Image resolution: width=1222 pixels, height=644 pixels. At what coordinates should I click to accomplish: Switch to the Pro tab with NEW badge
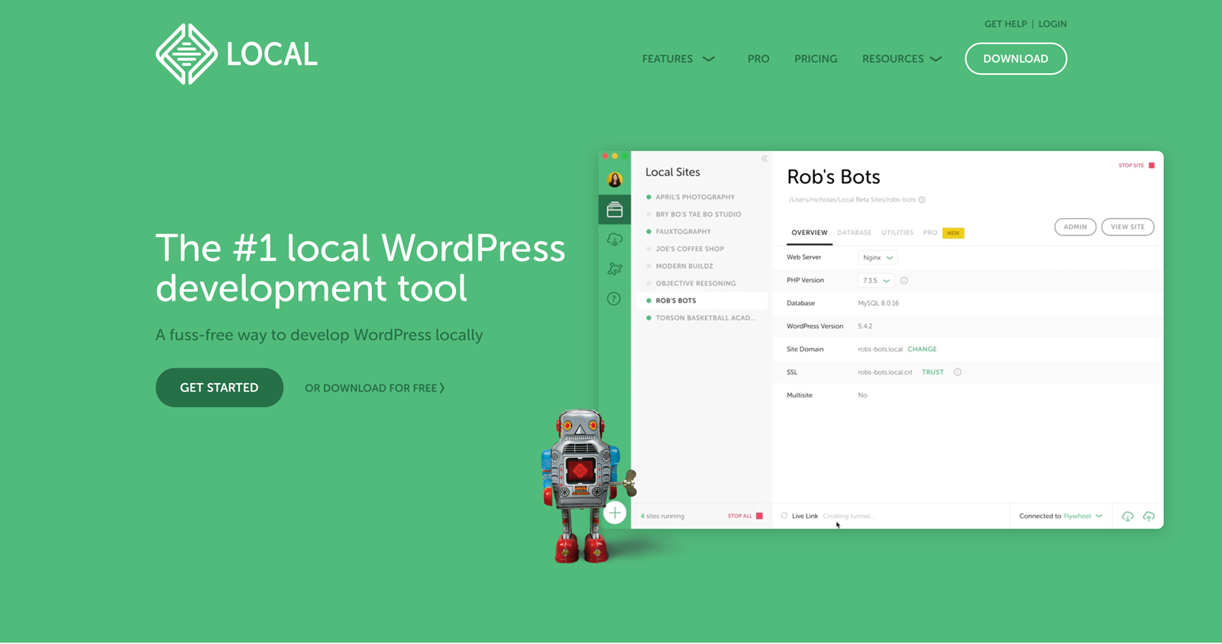coord(943,233)
